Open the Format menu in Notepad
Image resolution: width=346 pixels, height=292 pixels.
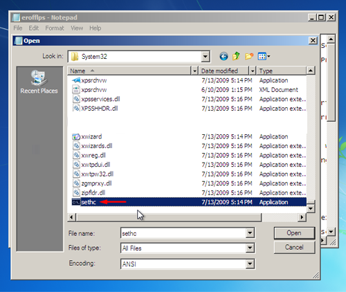(55, 28)
